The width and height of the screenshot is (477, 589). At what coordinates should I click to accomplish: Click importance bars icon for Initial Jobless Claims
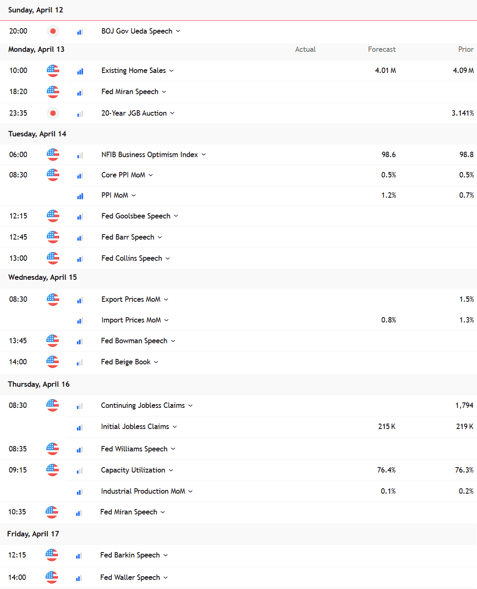pos(79,427)
